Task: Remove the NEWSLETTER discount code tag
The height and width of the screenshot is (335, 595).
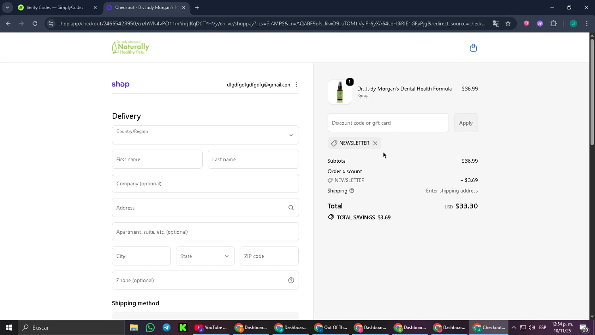Action: click(375, 143)
